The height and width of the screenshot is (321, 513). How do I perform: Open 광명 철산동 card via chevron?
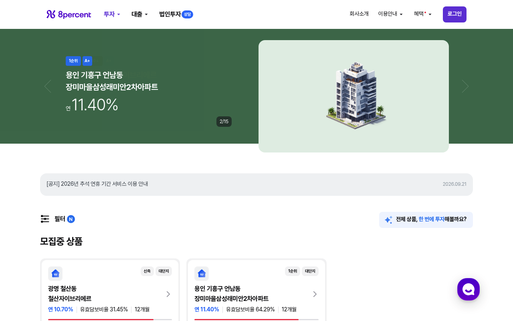click(x=168, y=294)
